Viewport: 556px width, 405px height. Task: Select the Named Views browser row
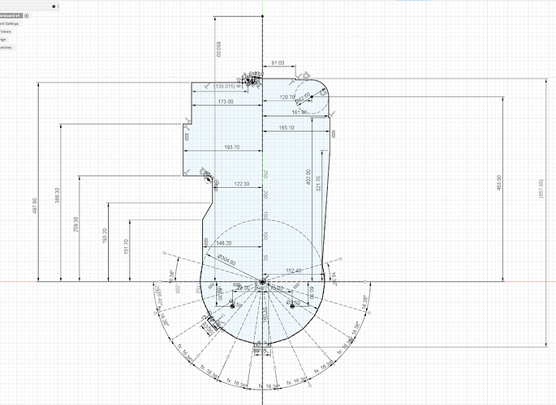point(6,32)
